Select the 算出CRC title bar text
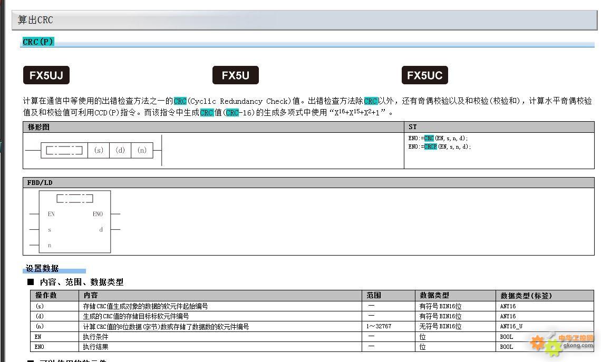Image resolution: width=601 pixels, height=362 pixels. coord(35,20)
